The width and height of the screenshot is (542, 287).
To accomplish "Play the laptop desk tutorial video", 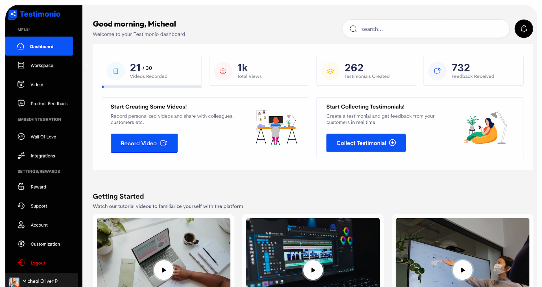I will [x=164, y=270].
